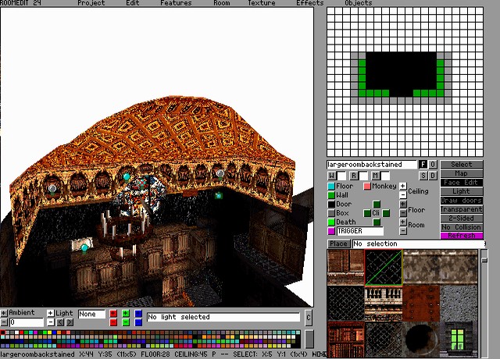Toggle the Draw doors option
This screenshot has height=359, width=500.
coord(461,201)
